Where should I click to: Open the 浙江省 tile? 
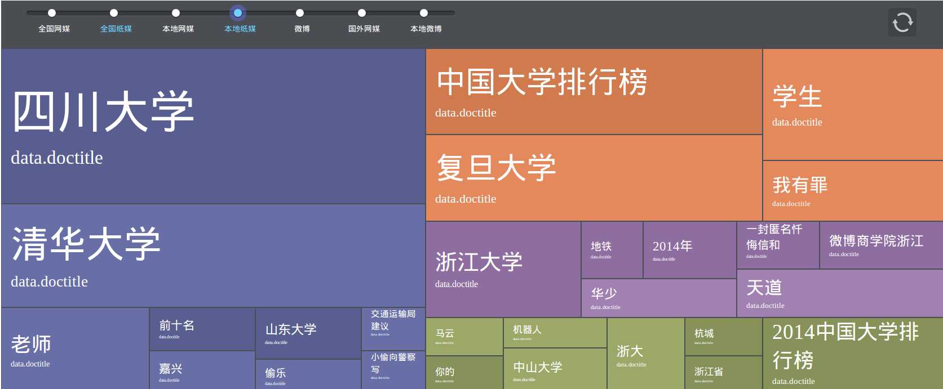[x=724, y=373]
